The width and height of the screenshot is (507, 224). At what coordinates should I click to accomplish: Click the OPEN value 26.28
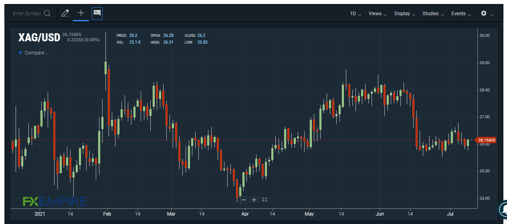(168, 36)
